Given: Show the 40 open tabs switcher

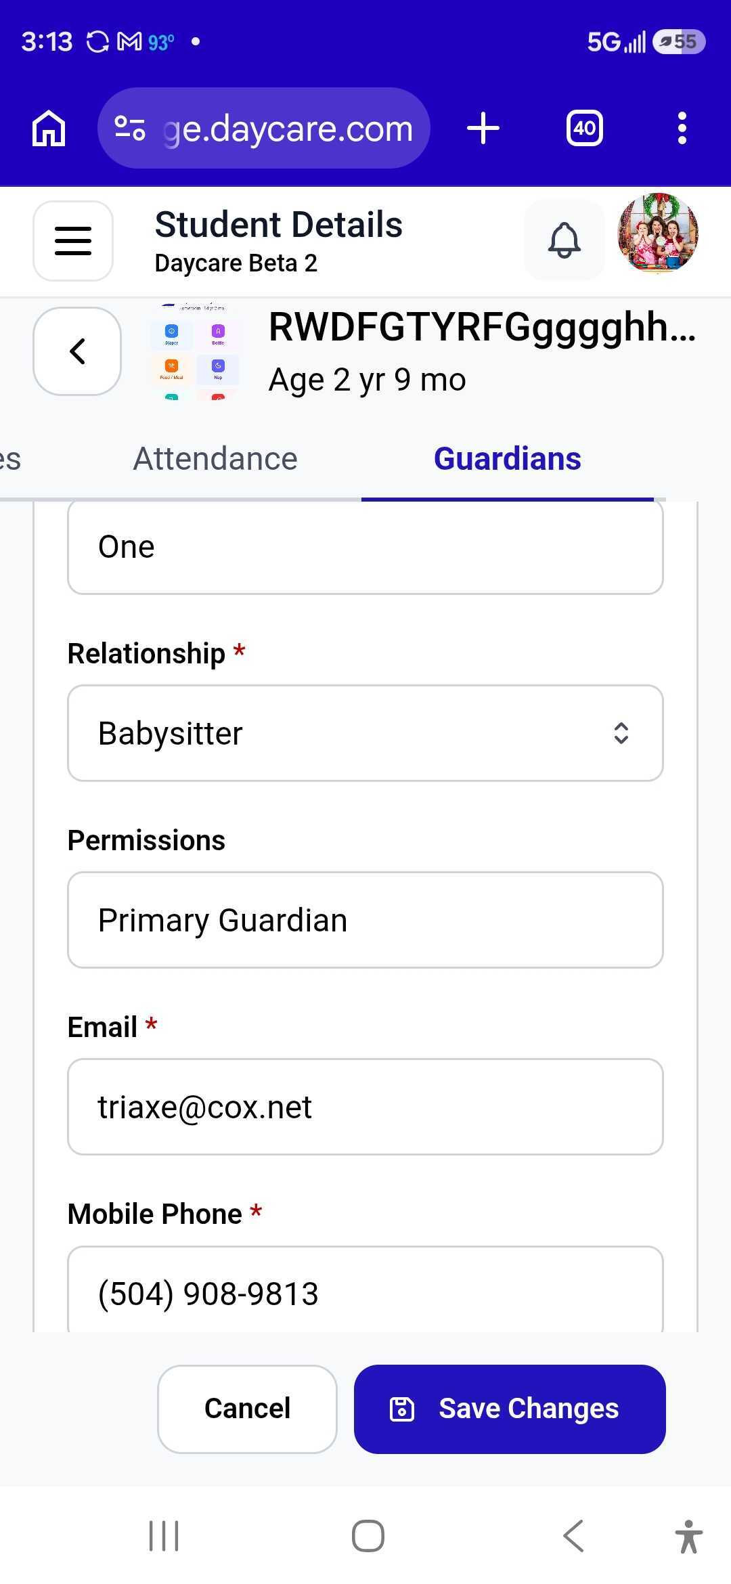Looking at the screenshot, I should point(585,128).
